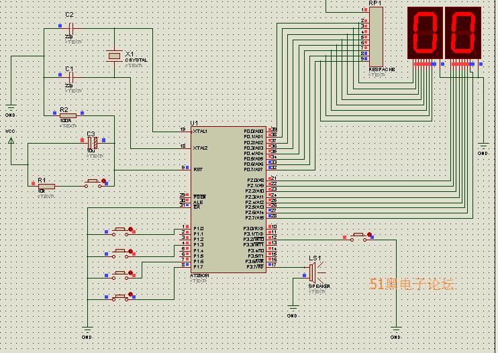Screen dimensions: 498x353
Task: Click the PSEN pin label
Action: [x=199, y=197]
